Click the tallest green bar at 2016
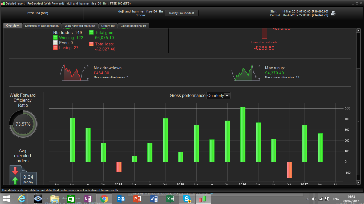 [x=243, y=134]
